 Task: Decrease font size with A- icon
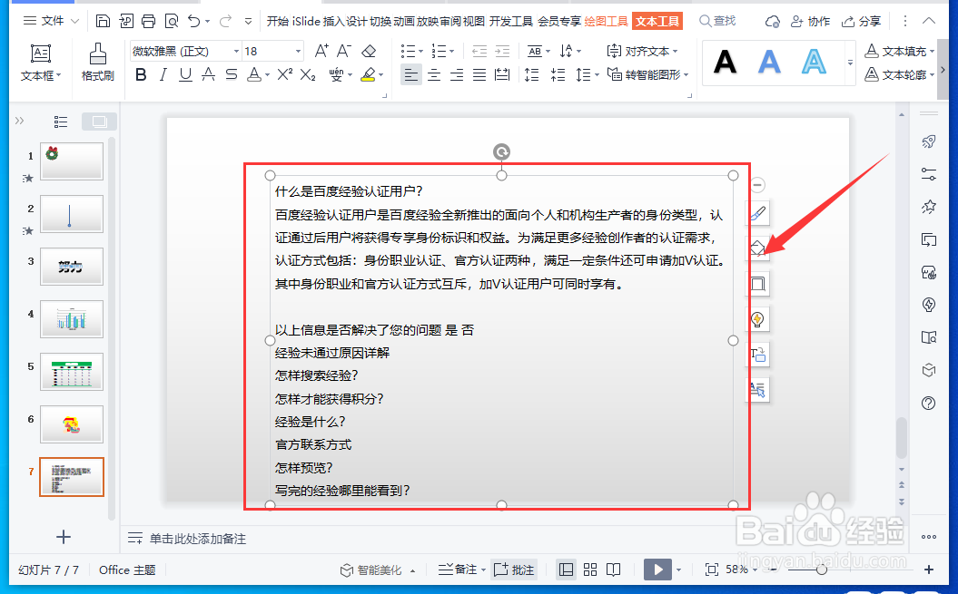tap(344, 51)
